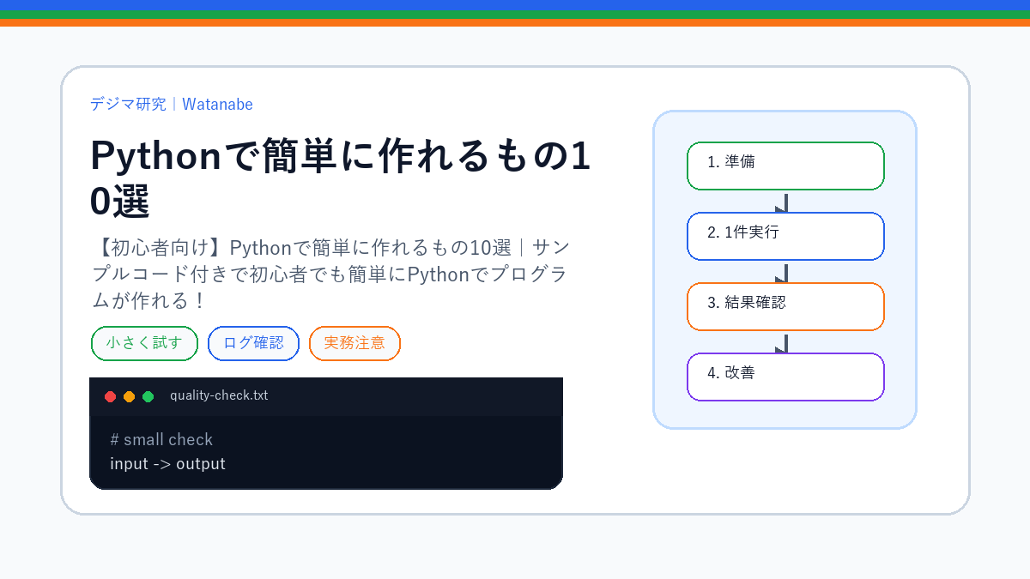Click step box 3. 結果確認

pos(785,306)
